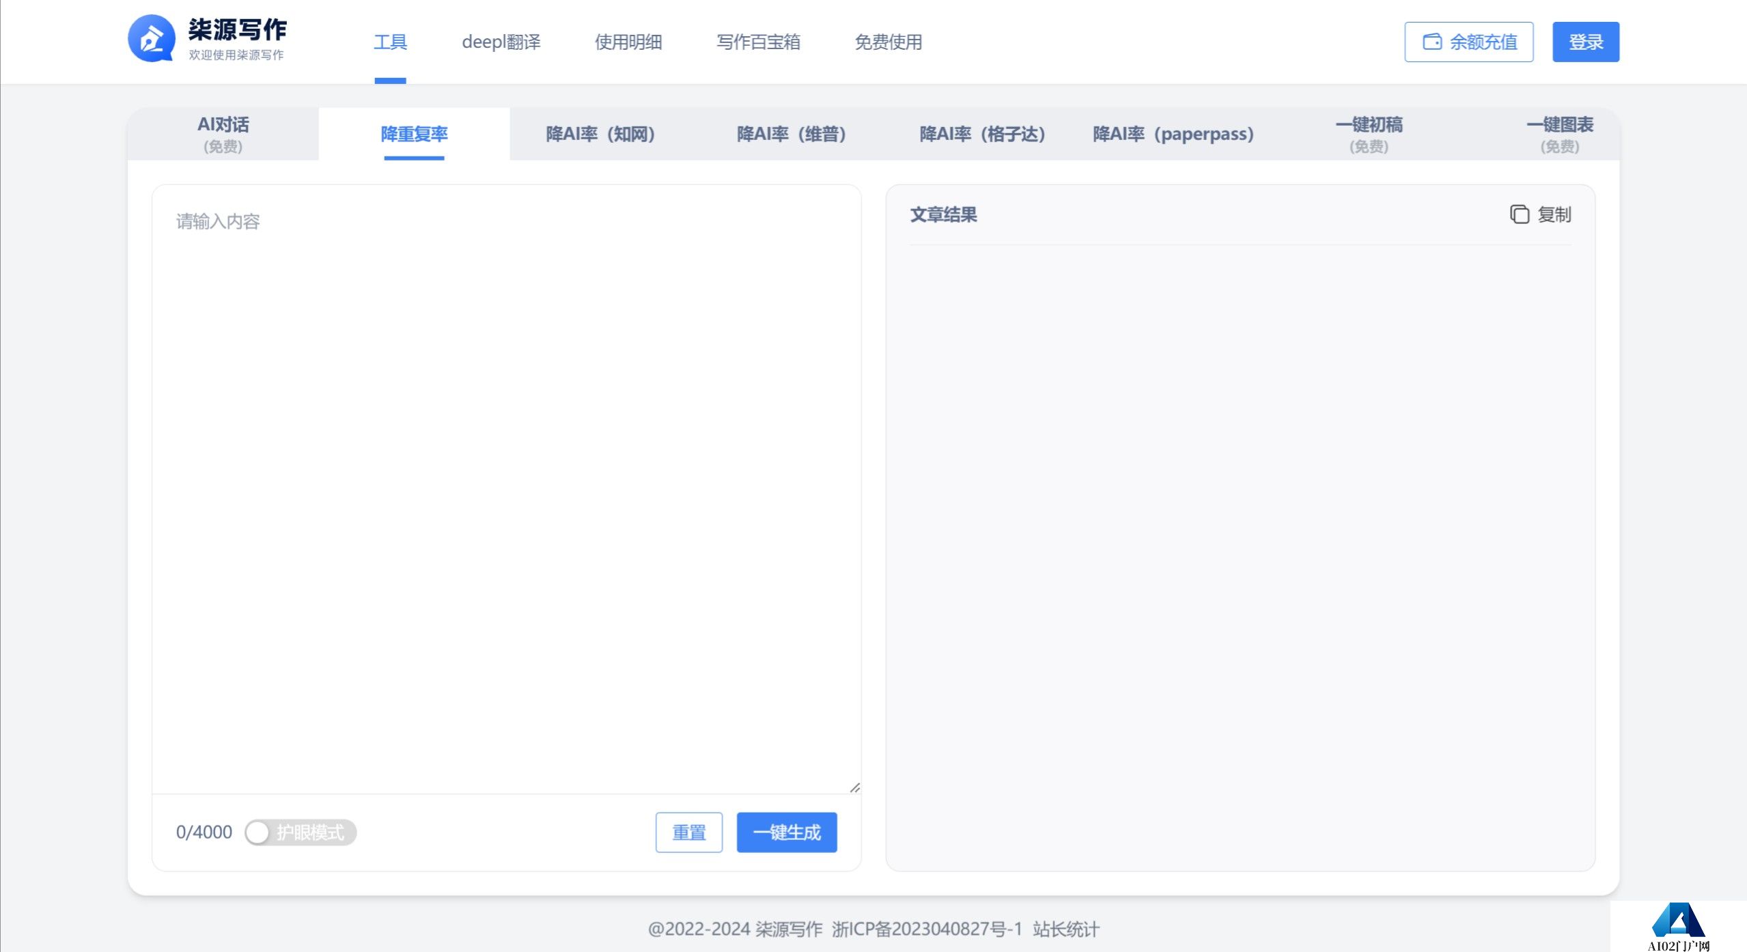Go to 使用明细 in the top navigation
This screenshot has height=952, width=1747.
coord(628,42)
